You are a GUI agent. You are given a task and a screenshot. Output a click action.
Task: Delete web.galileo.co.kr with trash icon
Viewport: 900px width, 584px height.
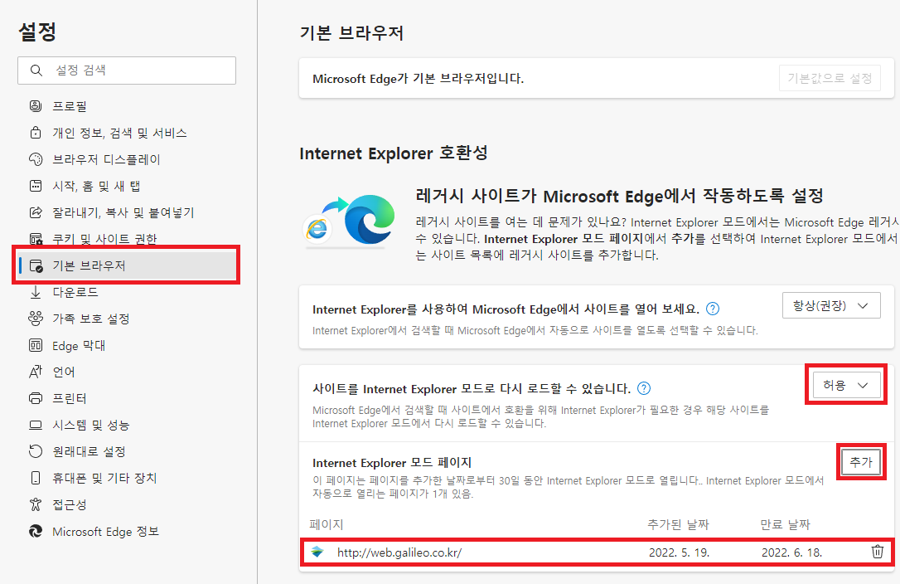coord(878,552)
